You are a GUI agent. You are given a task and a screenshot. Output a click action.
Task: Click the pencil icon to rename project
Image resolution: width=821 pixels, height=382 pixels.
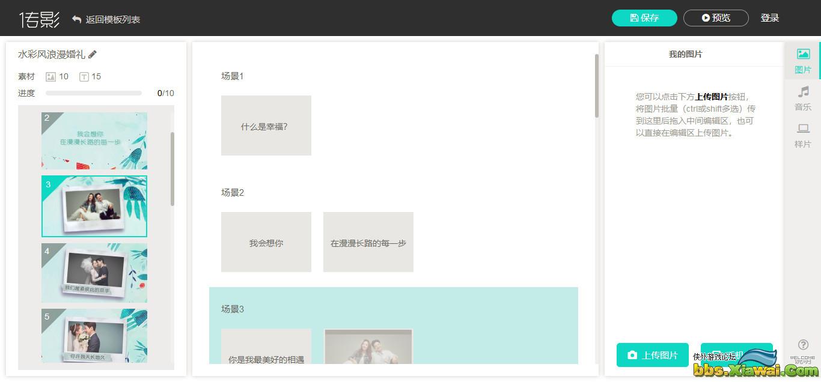point(93,55)
